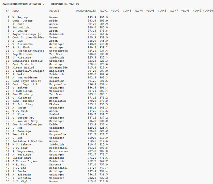The height and width of the screenshot is (184, 214).
Task: Click the PLAATS column header
Action: pos(54,11)
